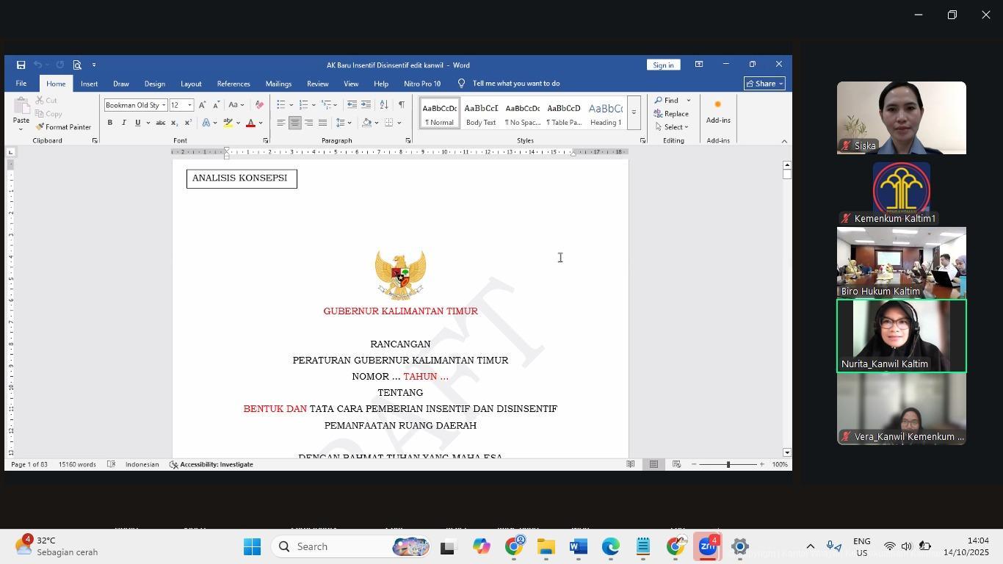Click the Grow Font size icon

pyautogui.click(x=203, y=105)
